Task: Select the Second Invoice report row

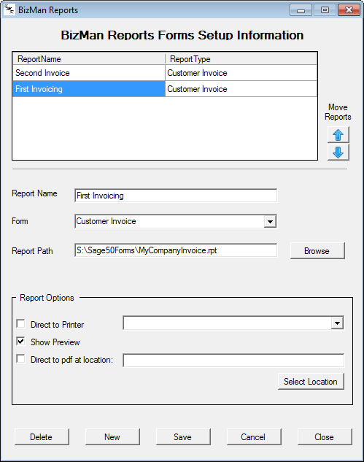Action: (165, 73)
